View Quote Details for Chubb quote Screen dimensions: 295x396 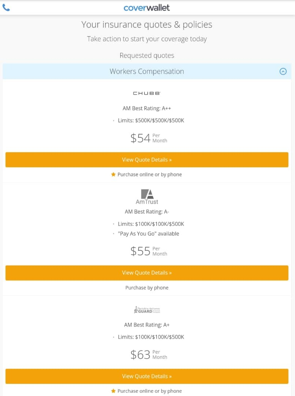pyautogui.click(x=147, y=160)
